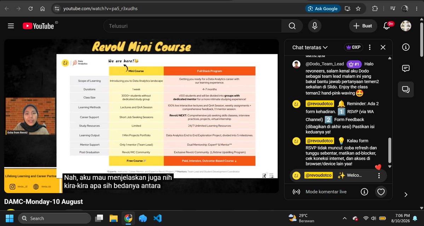Expand the Chat teratas dropdown
Screen dimensions: 424x226
point(310,48)
